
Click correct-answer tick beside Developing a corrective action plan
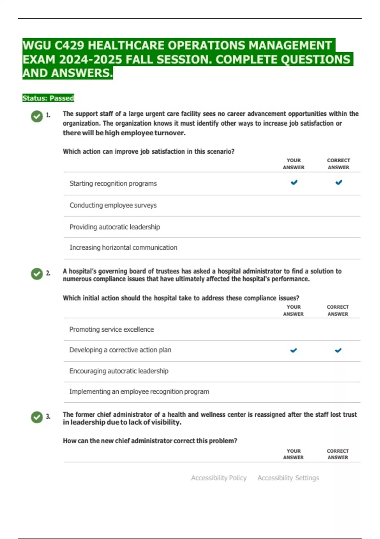[x=338, y=350]
